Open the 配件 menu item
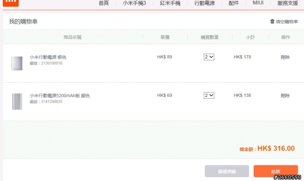This screenshot has width=304, height=181. point(234,3)
